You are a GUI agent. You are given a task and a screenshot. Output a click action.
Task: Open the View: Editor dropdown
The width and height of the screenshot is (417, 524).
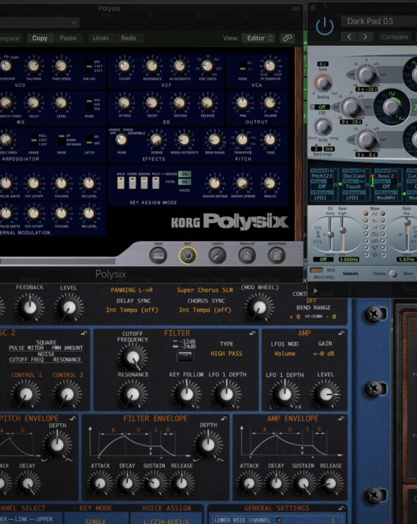point(259,38)
